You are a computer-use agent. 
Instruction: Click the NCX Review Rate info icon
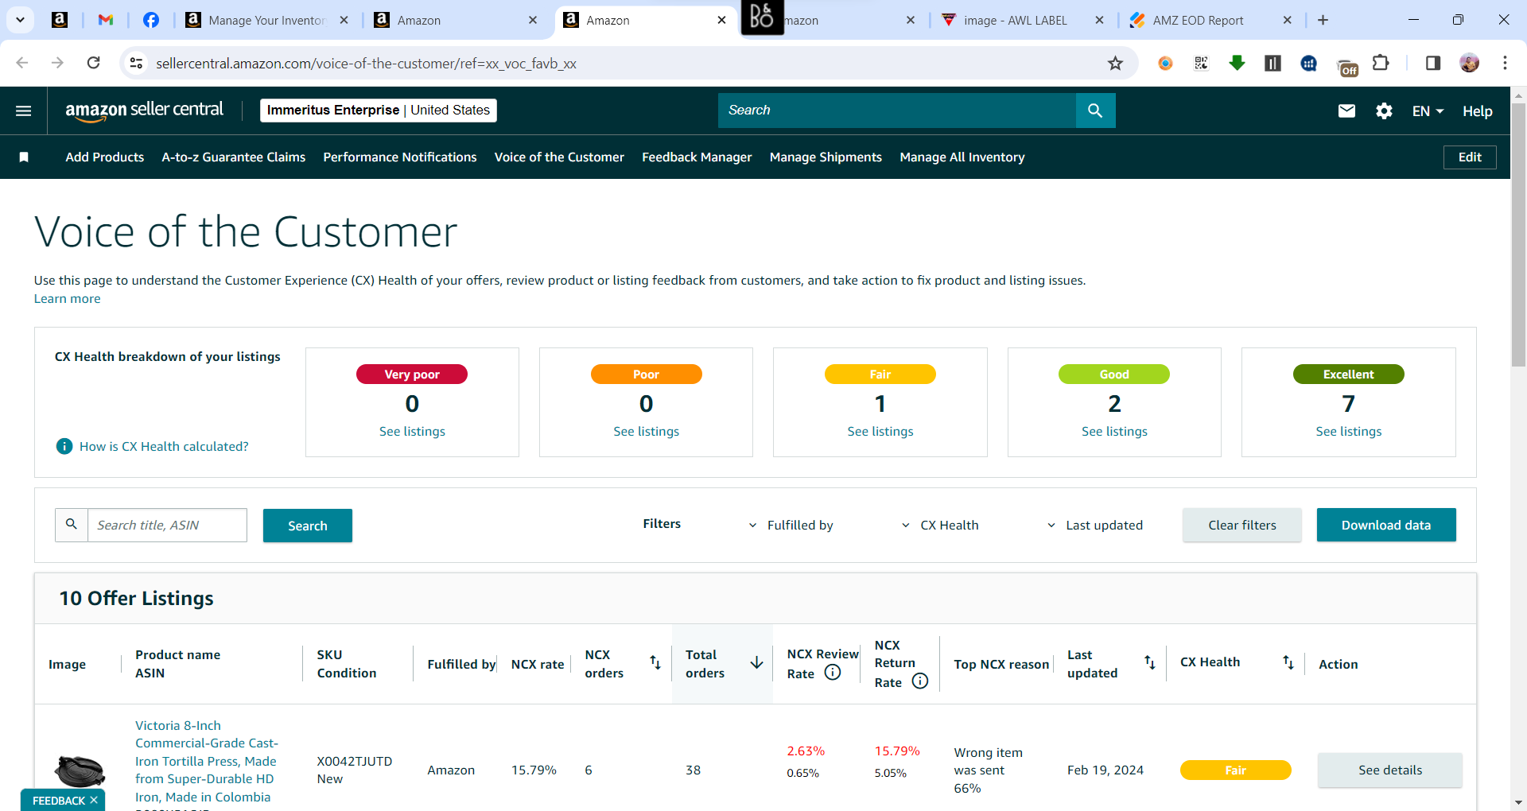click(x=833, y=673)
